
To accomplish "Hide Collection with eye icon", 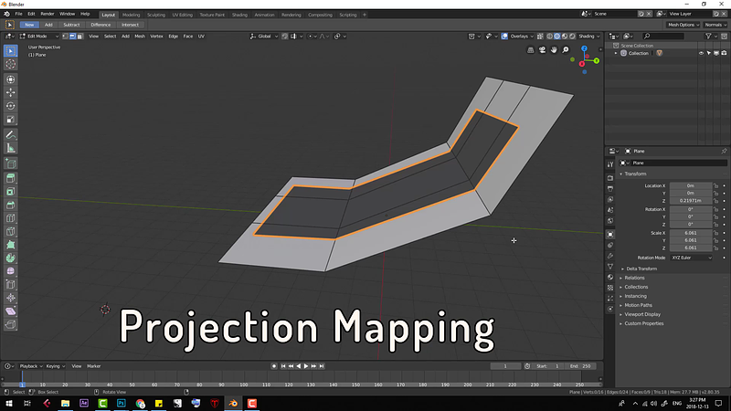I will (x=701, y=53).
